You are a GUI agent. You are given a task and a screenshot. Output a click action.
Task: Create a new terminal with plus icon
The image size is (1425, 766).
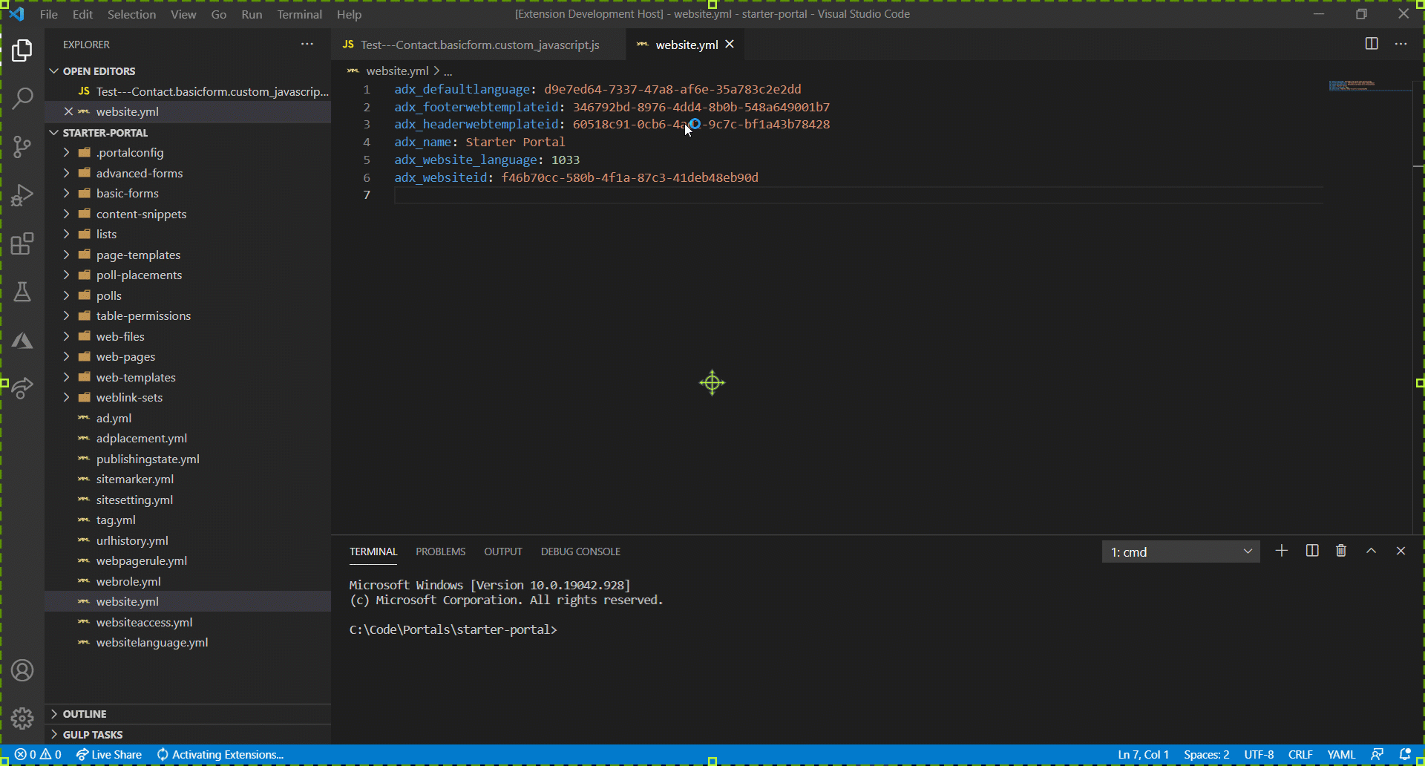click(1282, 551)
